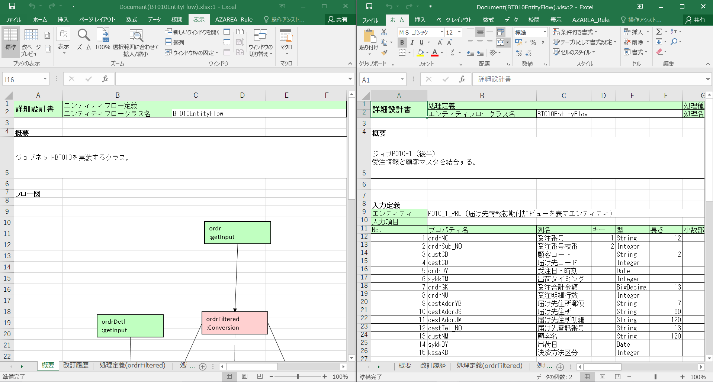Toggle Bold formatting in right window
This screenshot has height=382, width=713.
click(x=402, y=42)
